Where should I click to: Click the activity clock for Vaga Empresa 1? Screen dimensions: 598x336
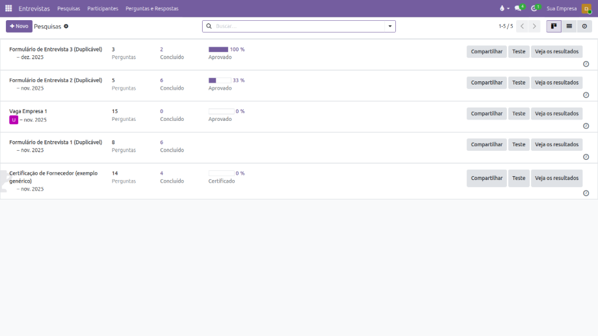coord(586,126)
